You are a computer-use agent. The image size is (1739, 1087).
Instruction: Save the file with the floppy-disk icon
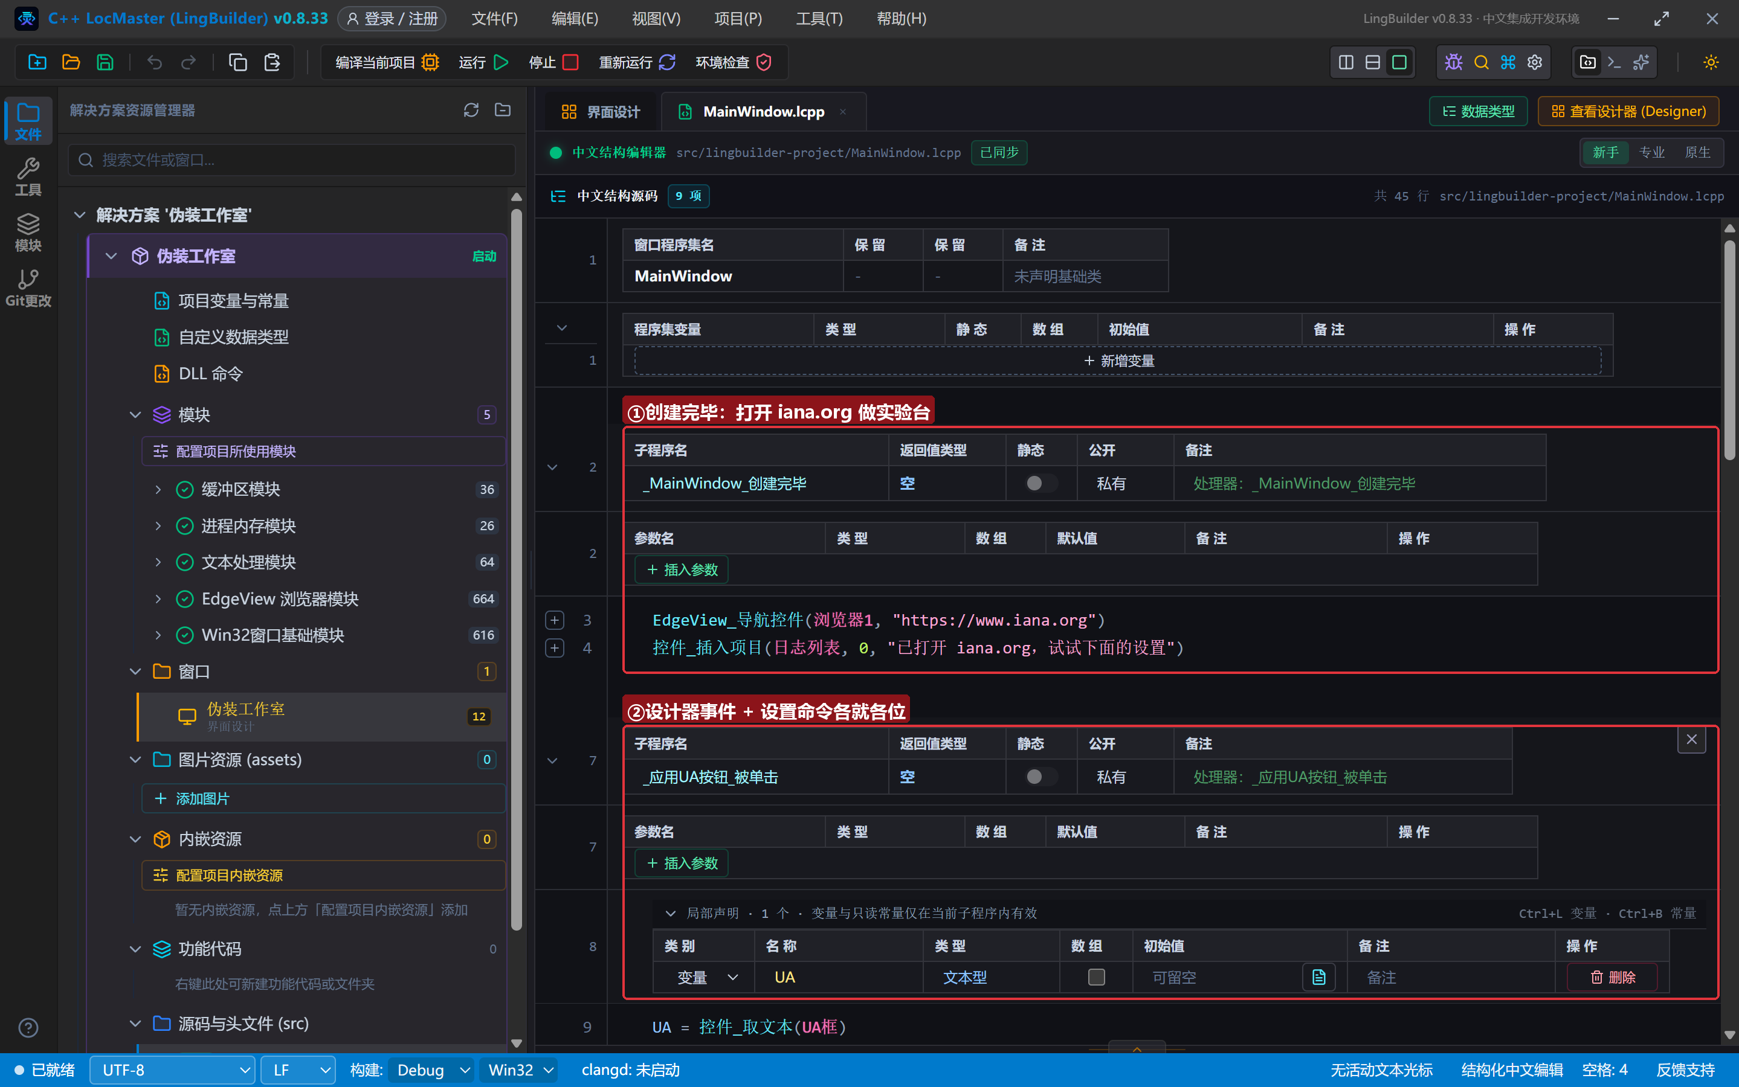[x=105, y=62]
